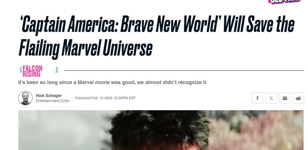The height and width of the screenshot is (150, 308).
Task: Click the left green laurel icon
Action: point(21,70)
